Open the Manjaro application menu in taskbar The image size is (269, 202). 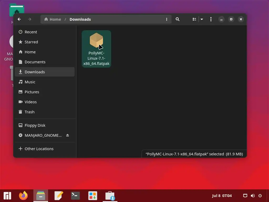pos(7,196)
